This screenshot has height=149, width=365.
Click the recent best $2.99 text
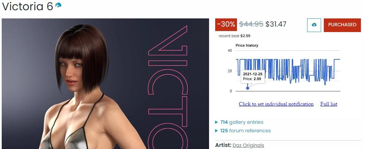coord(234,36)
